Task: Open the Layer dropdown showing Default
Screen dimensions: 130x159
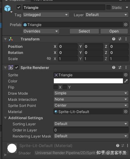Action: pos(107,15)
